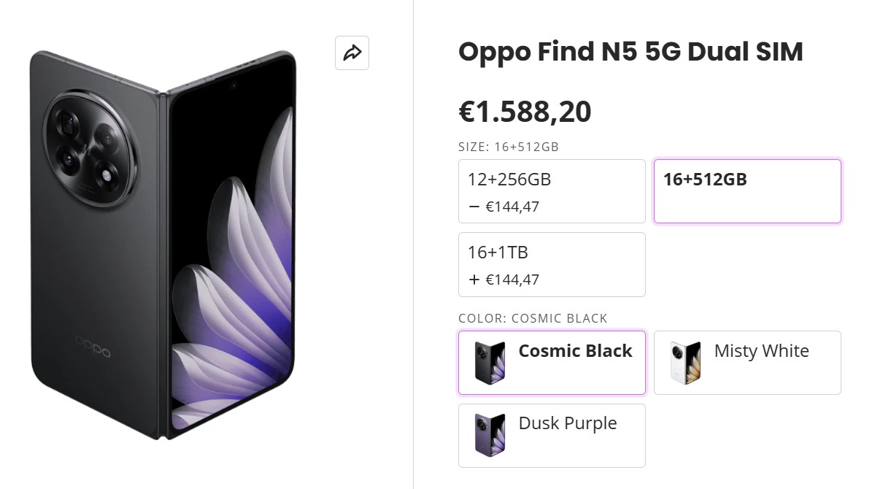This screenshot has width=883, height=489.
Task: Click the Misty White phone thumbnail icon
Action: pyautogui.click(x=685, y=362)
